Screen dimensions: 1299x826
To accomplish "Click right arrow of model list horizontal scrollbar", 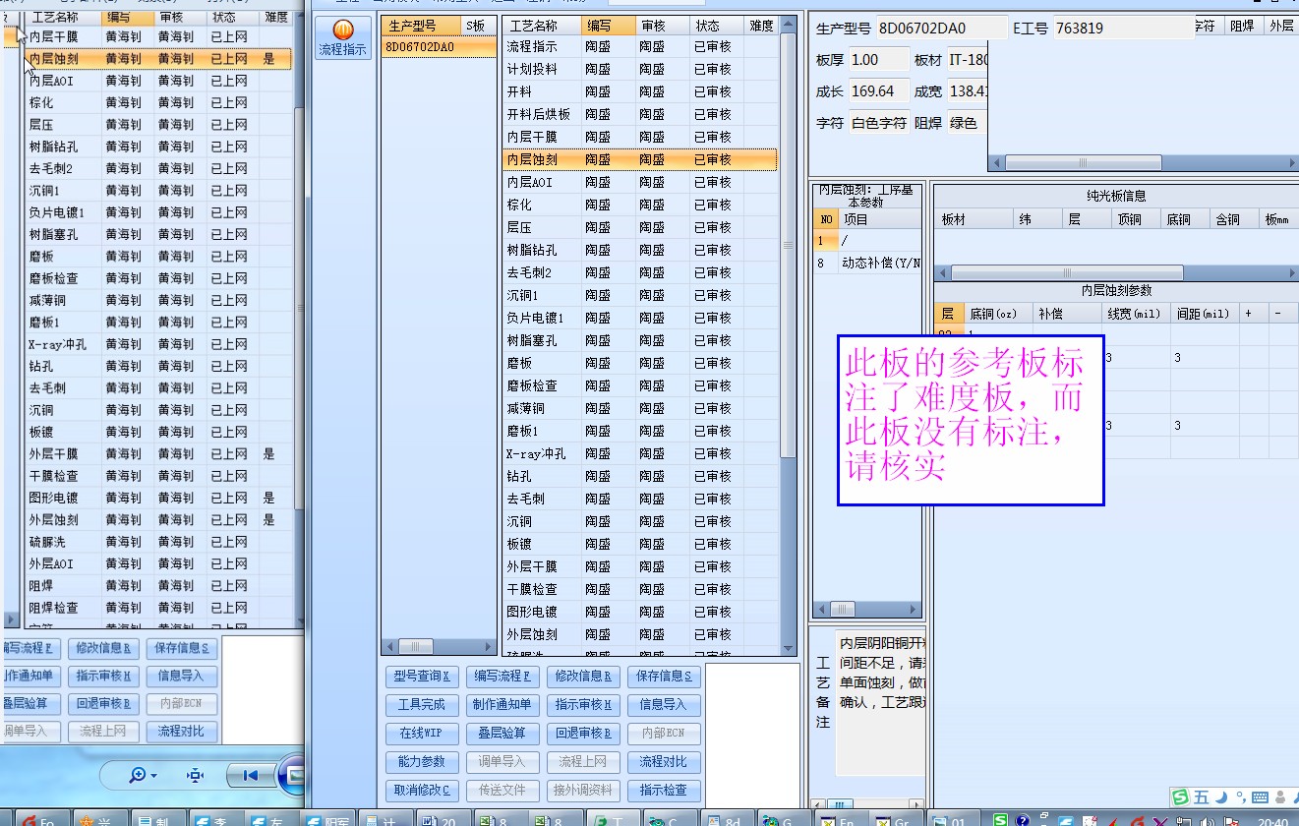I will tap(490, 647).
